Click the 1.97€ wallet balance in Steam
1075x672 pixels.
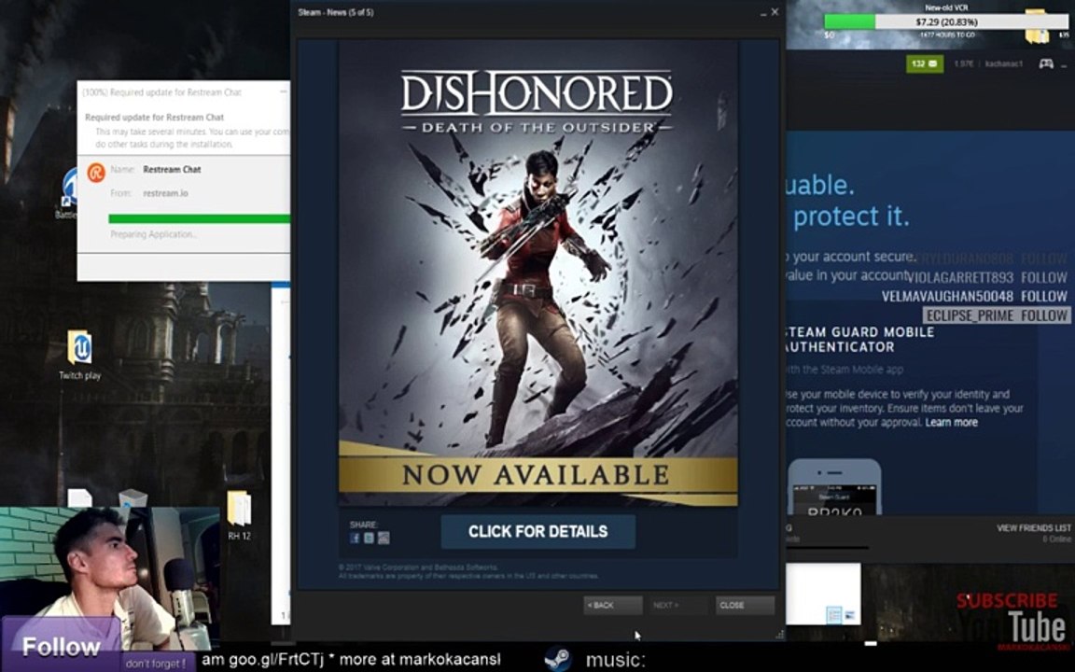963,63
